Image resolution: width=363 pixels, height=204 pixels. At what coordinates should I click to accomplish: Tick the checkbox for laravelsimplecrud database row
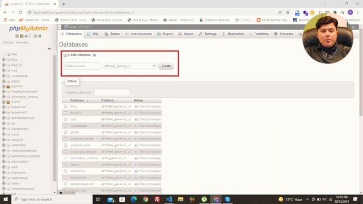66,184
